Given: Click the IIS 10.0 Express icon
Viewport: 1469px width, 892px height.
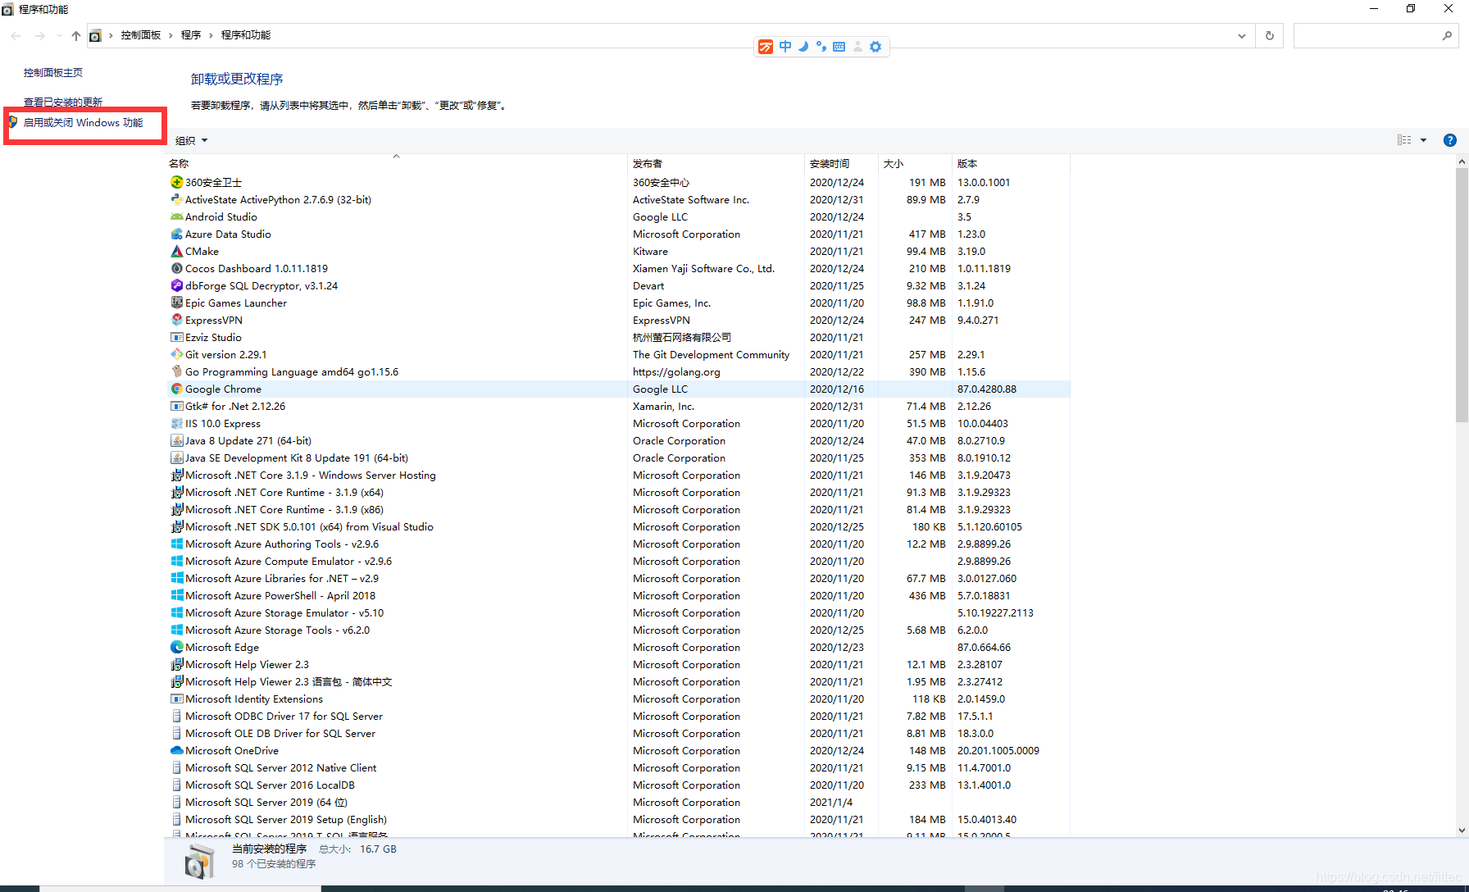Looking at the screenshot, I should click(176, 423).
